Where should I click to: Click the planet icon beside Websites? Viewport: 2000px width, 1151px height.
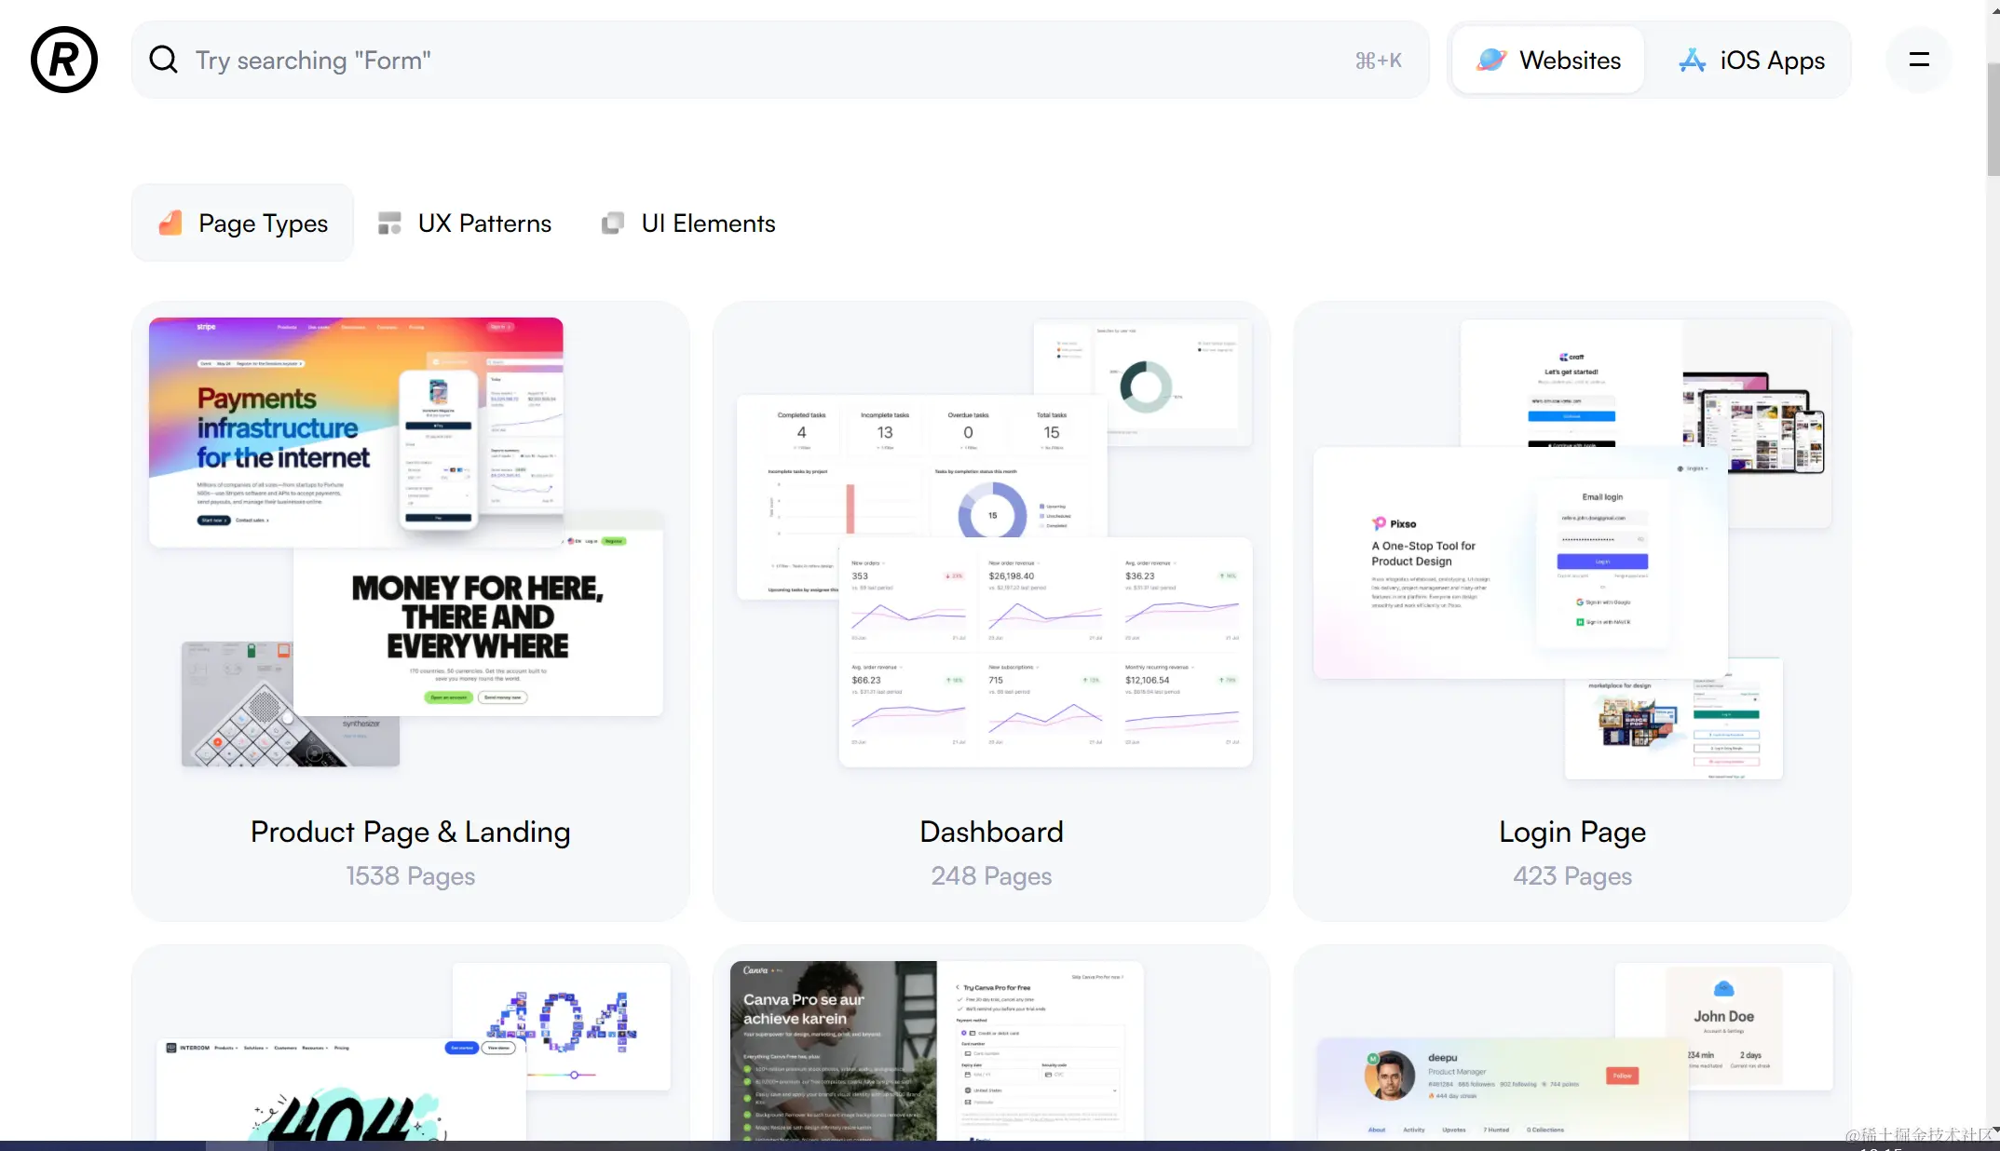[x=1491, y=60]
